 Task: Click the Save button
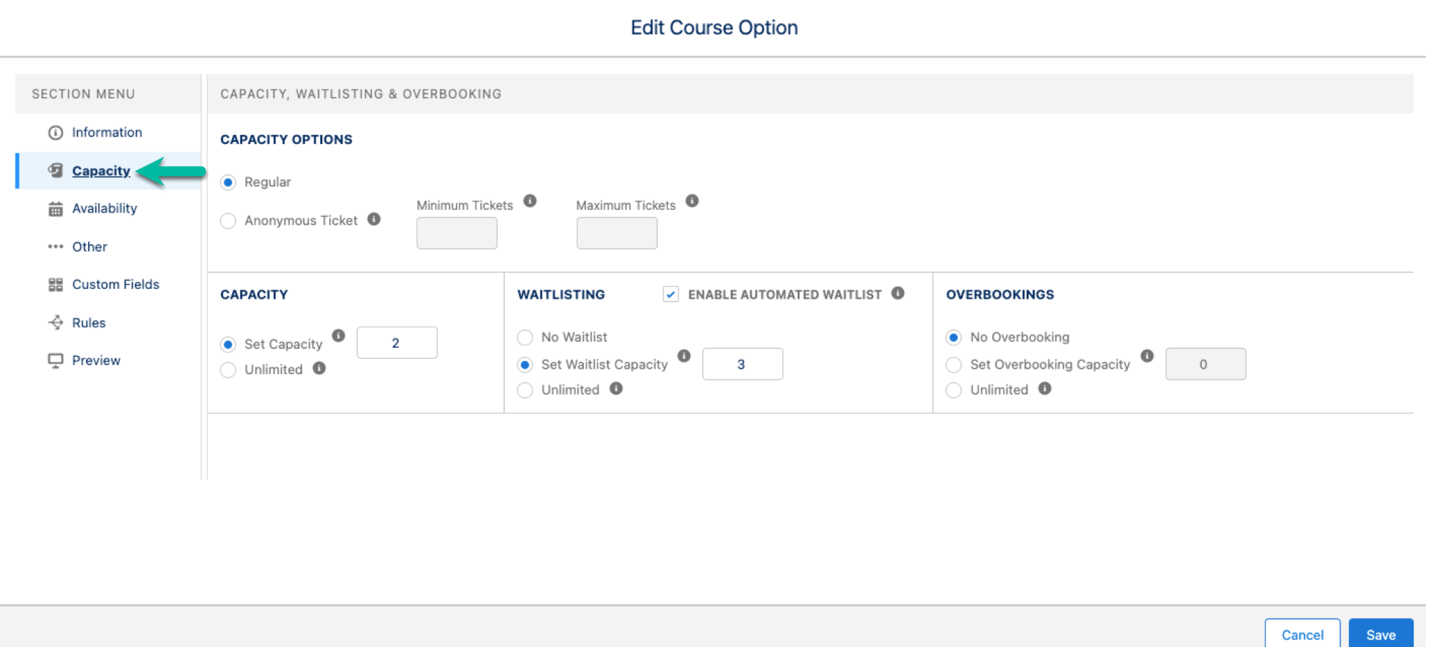pyautogui.click(x=1381, y=634)
